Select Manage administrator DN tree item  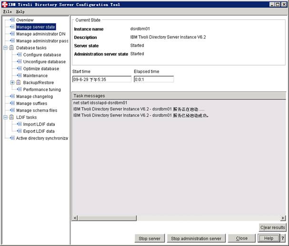[x=41, y=34]
